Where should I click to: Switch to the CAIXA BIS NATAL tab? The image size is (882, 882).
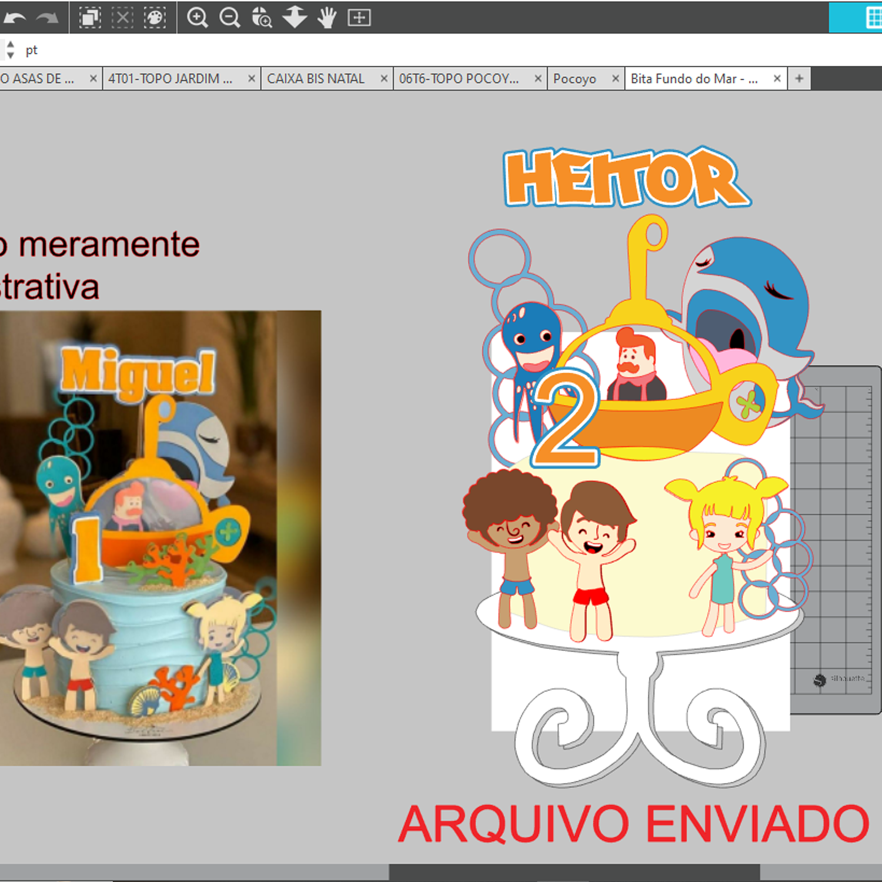pyautogui.click(x=316, y=79)
